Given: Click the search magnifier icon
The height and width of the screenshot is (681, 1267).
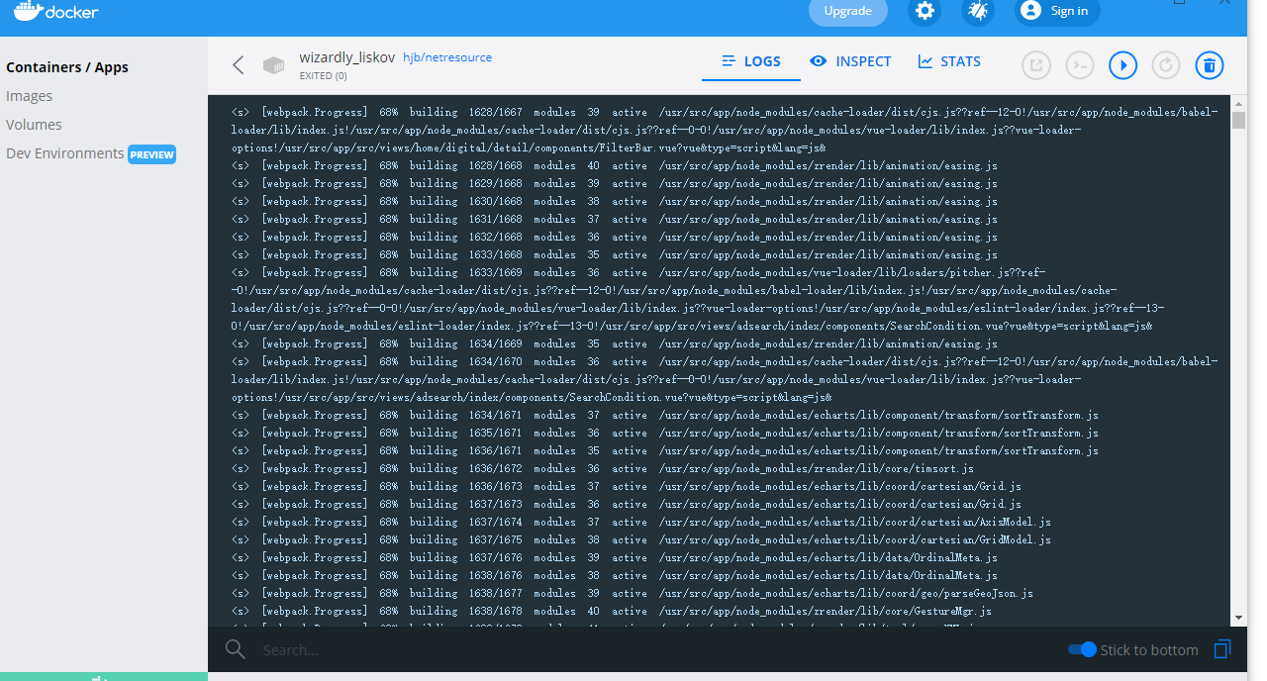Looking at the screenshot, I should pos(235,649).
